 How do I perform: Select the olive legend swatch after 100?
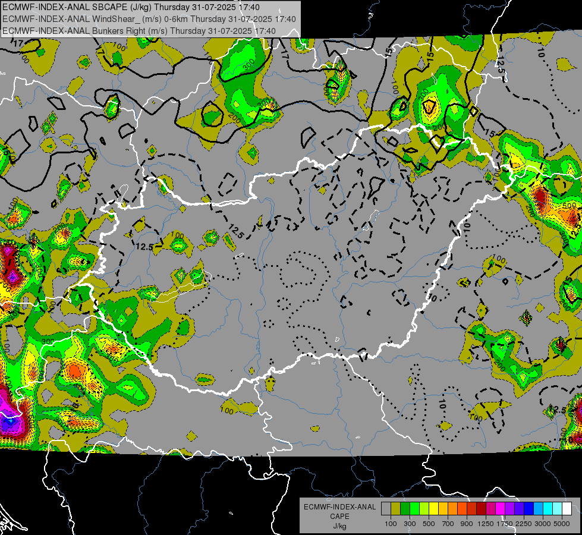(x=396, y=509)
